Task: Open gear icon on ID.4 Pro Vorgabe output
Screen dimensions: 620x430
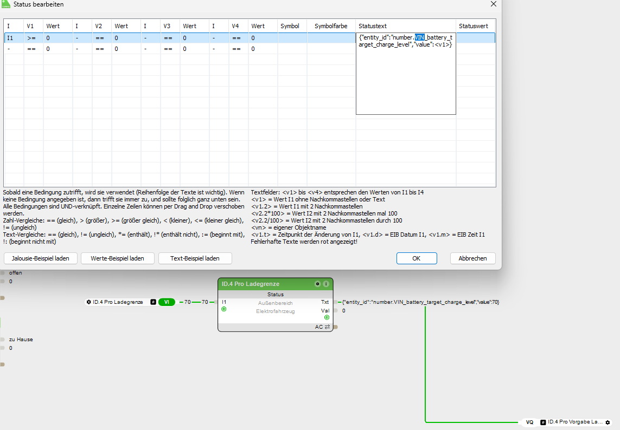Action: (608, 422)
